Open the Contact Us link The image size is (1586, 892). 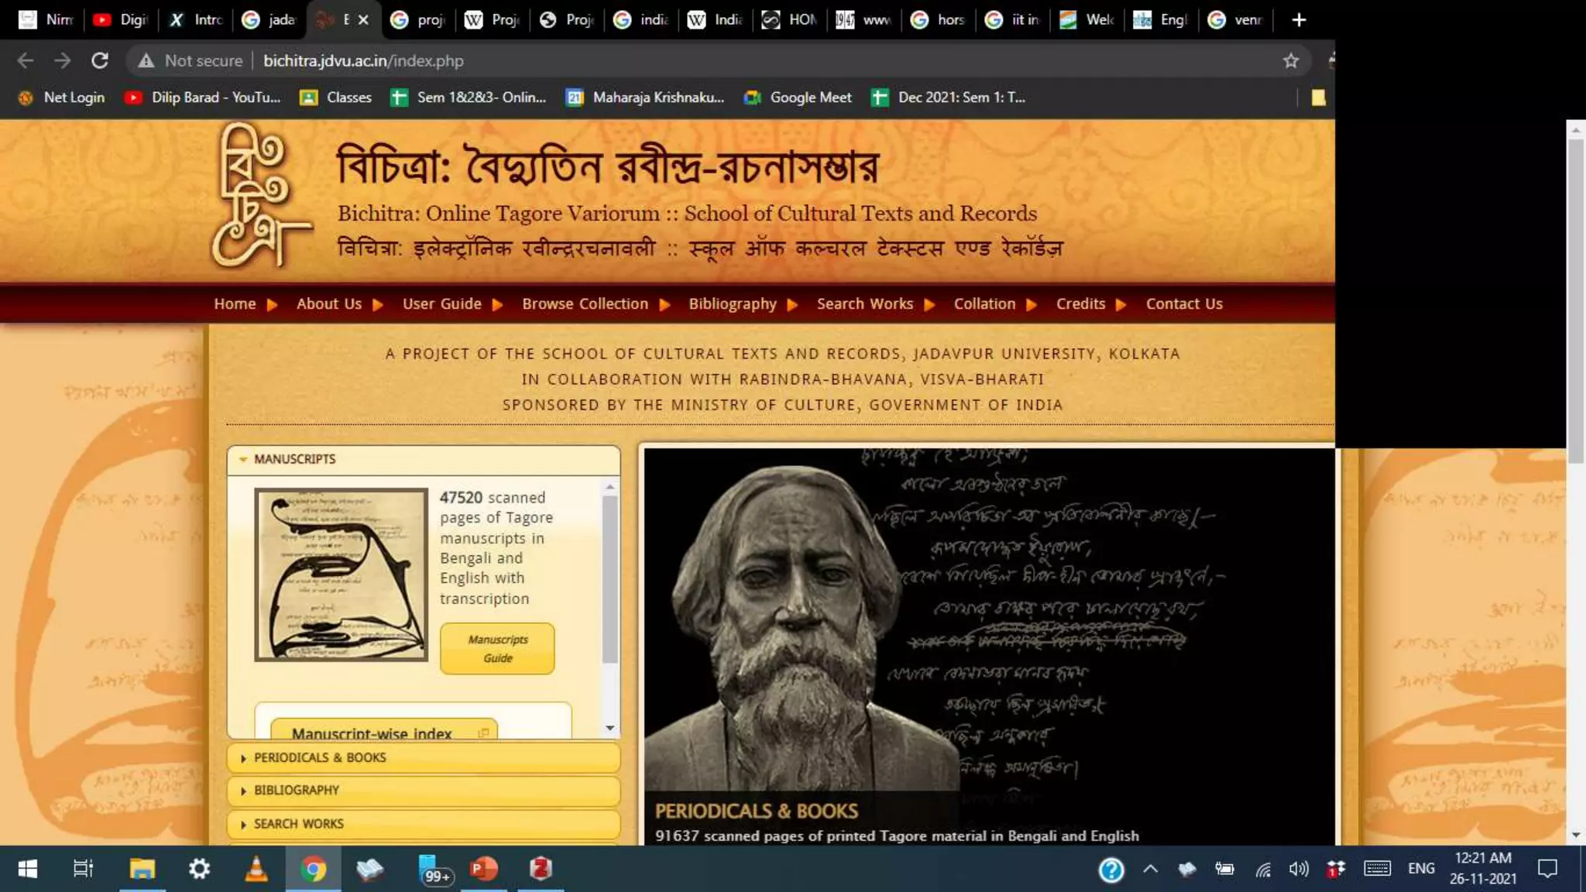point(1183,304)
